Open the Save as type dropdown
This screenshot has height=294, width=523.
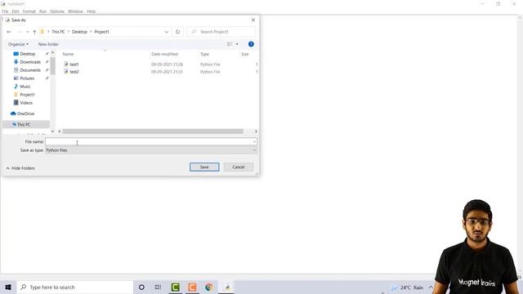click(150, 150)
